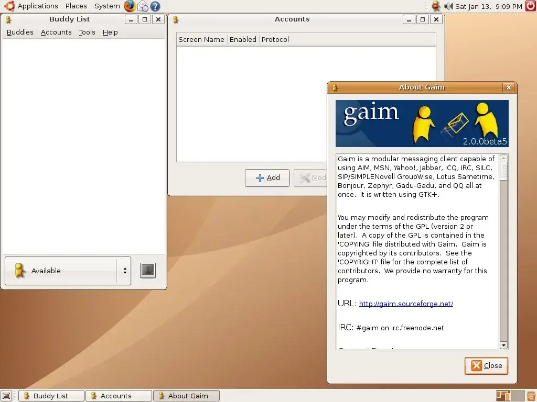Click the About Gaim scrollbar down arrow

coord(503,345)
